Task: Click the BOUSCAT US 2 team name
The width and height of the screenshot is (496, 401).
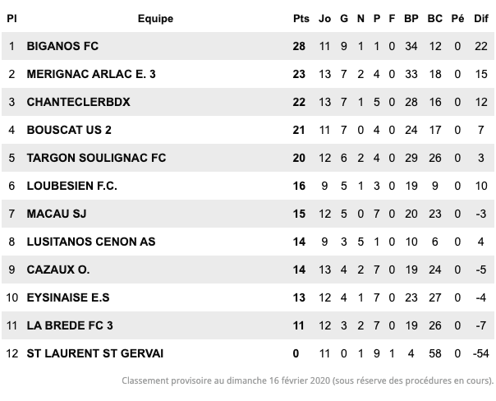Action: (x=69, y=130)
